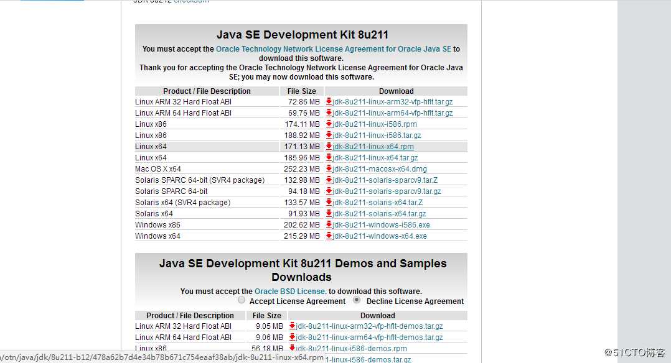Click red arrow icon beside jdk-8u211-linux-i586.rpm

(329, 124)
